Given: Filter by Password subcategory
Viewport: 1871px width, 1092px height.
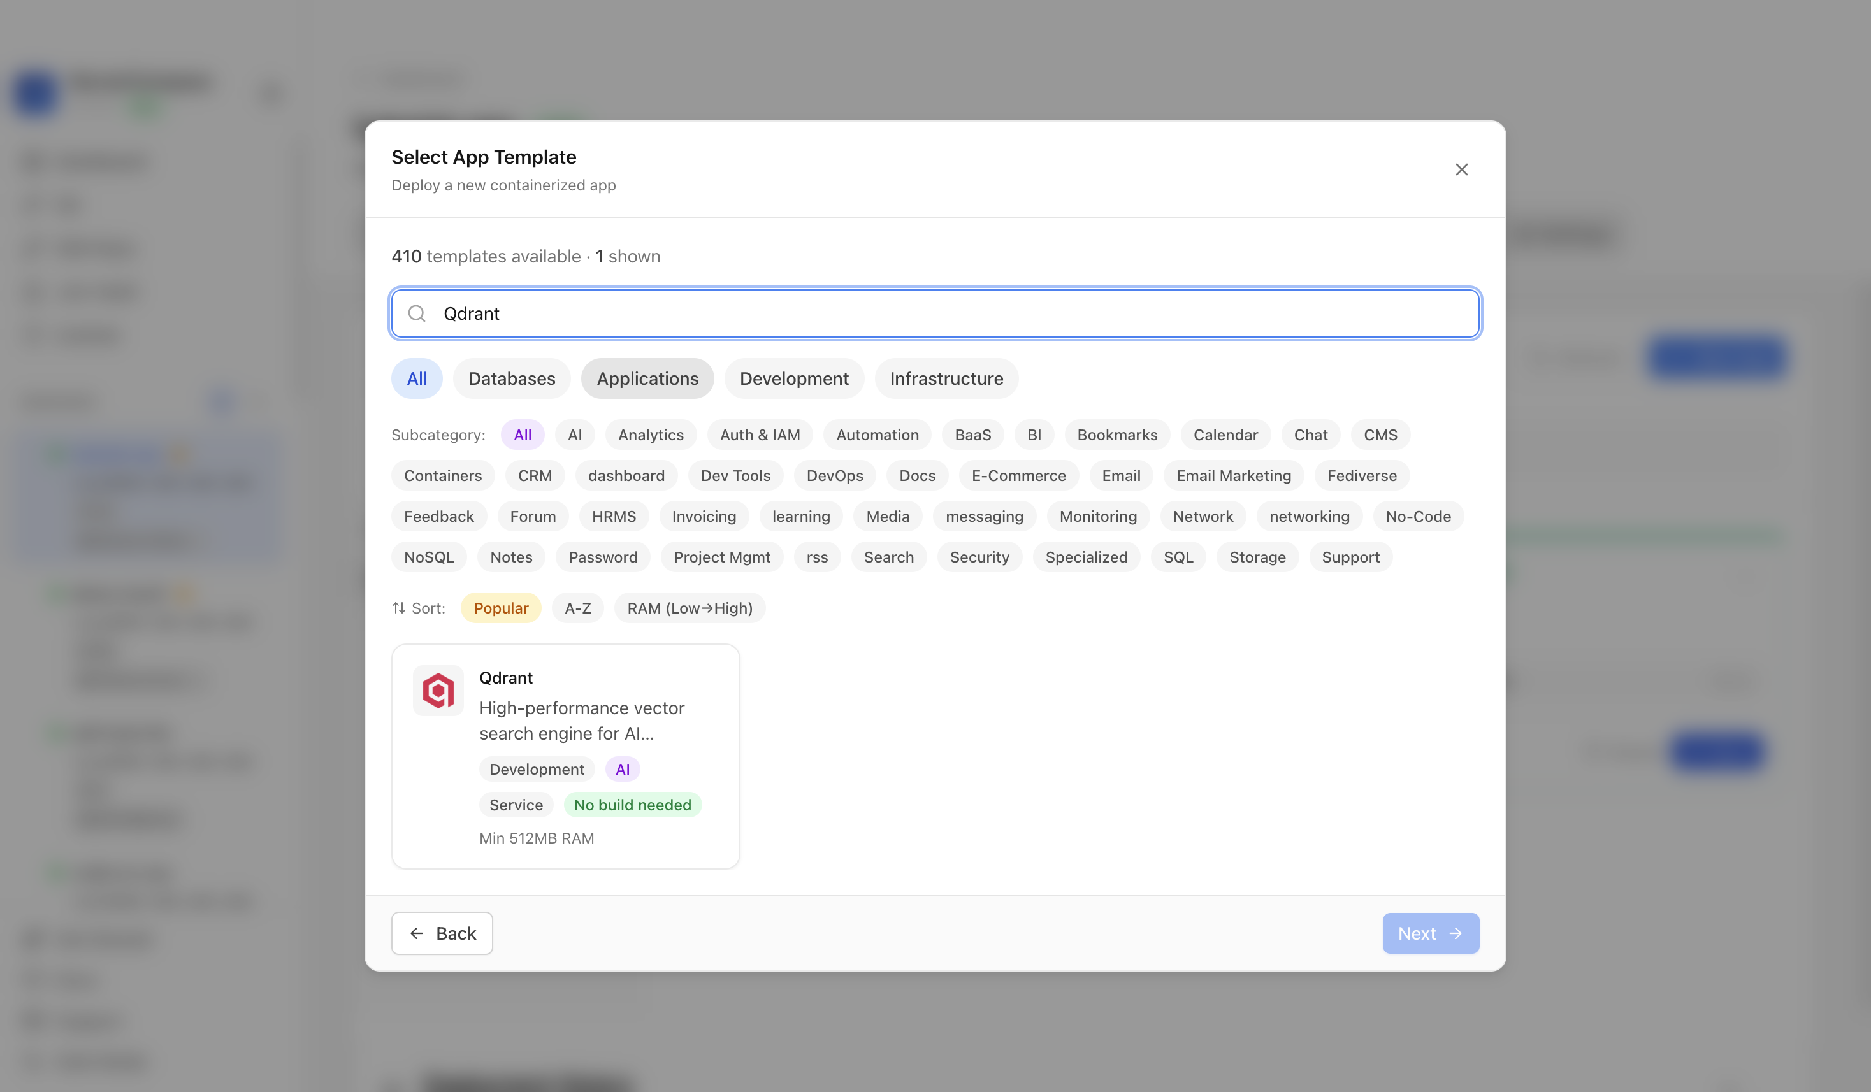Looking at the screenshot, I should (x=602, y=557).
